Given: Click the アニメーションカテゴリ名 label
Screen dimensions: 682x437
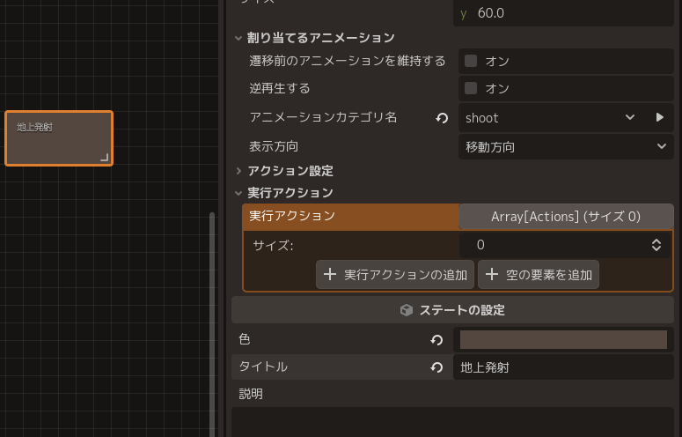Looking at the screenshot, I should click(x=323, y=117).
